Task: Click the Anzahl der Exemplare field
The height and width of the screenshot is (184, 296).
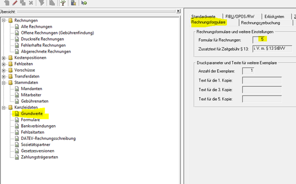Action: (248, 71)
